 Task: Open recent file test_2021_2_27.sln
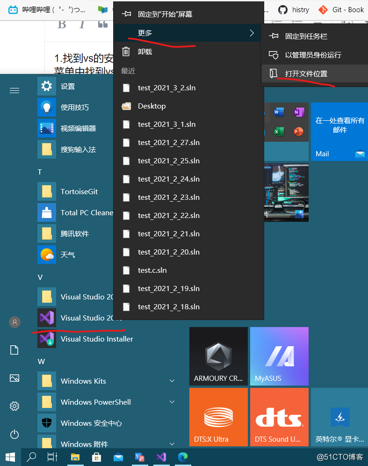coord(188,142)
